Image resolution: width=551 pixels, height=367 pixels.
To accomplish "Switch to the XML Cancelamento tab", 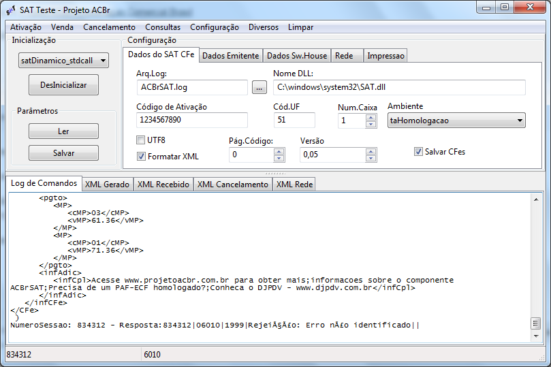I will pos(233,185).
